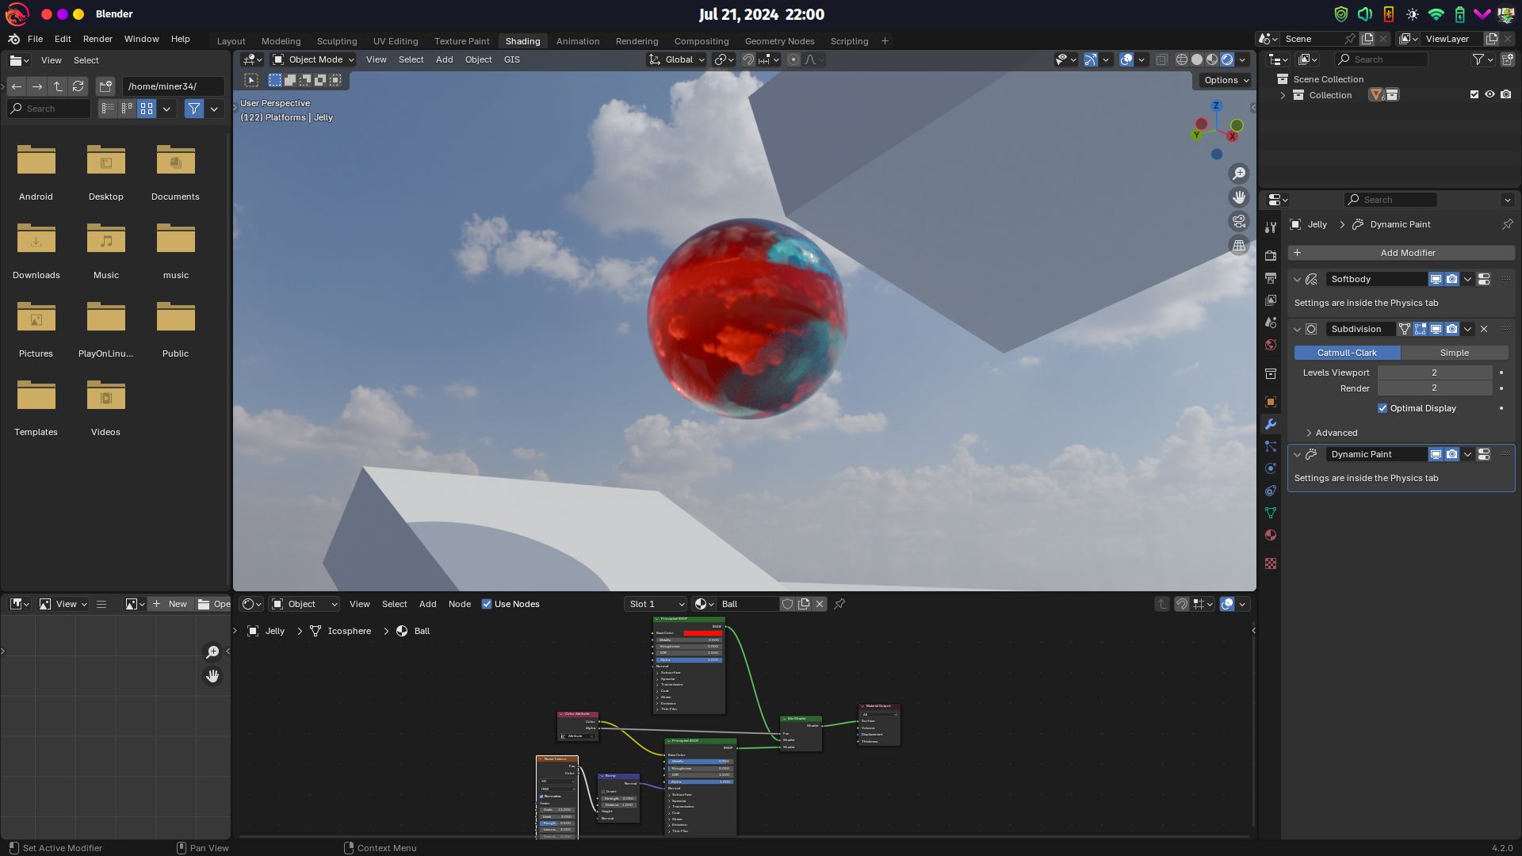Disable Collection in renders camera icon

click(x=1506, y=94)
